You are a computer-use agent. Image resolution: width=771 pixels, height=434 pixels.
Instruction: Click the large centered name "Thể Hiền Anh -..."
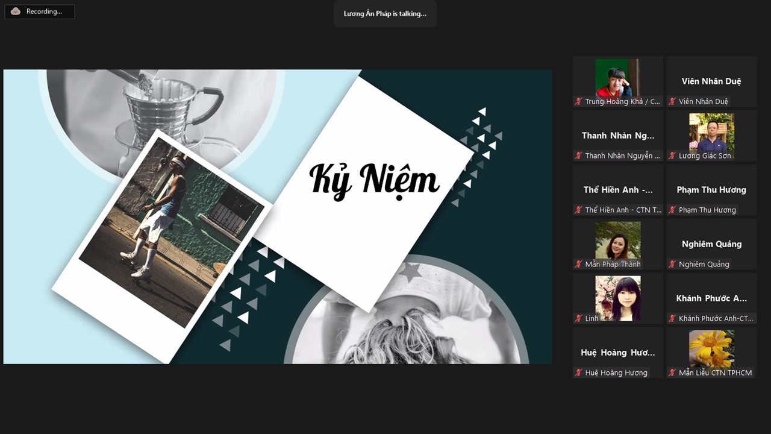[x=618, y=190]
